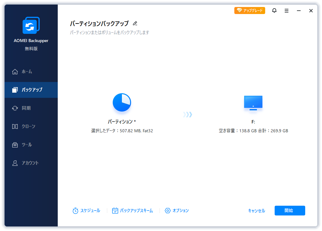This screenshot has width=322, height=231.
Task: Click the toolbox icon in sidebar
Action: pos(15,145)
